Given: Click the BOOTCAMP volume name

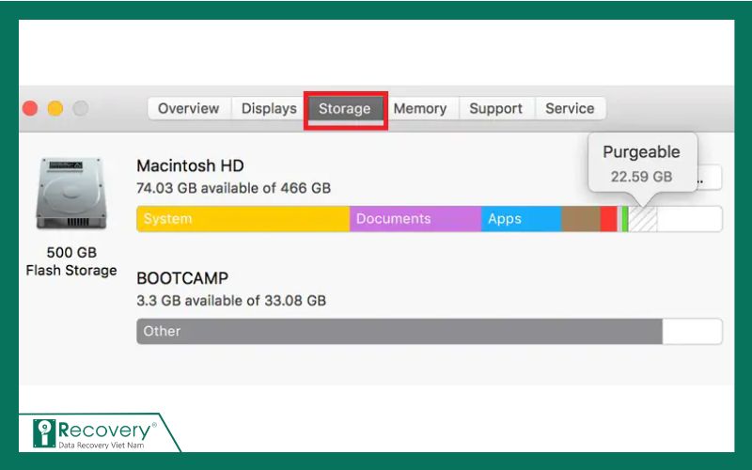Looking at the screenshot, I should click(x=182, y=278).
